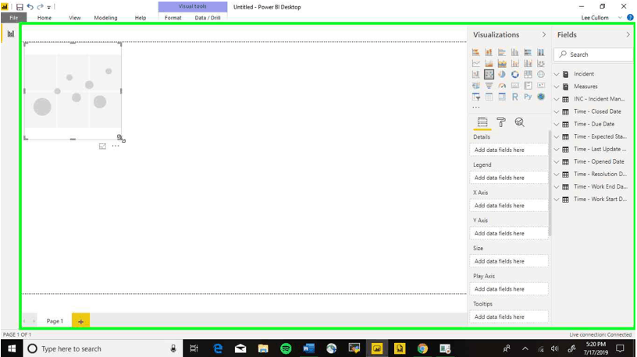The image size is (637, 357).
Task: Open the Format paint roller tab
Action: (x=501, y=122)
